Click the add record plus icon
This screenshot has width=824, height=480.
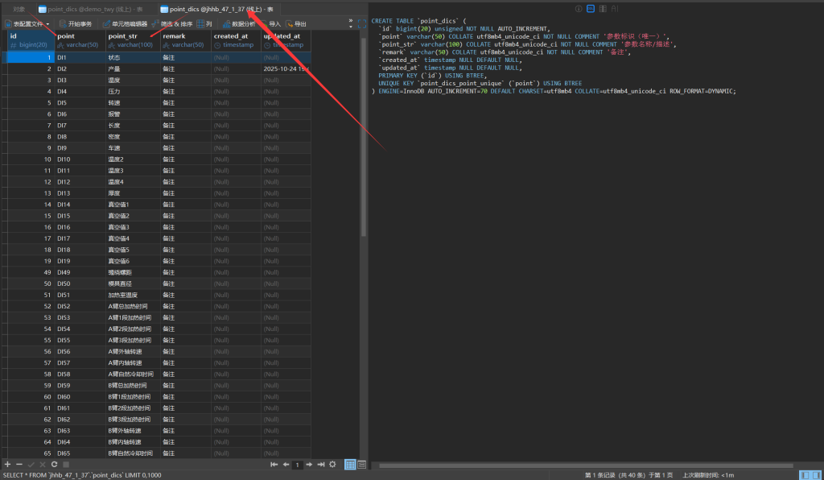pyautogui.click(x=7, y=465)
